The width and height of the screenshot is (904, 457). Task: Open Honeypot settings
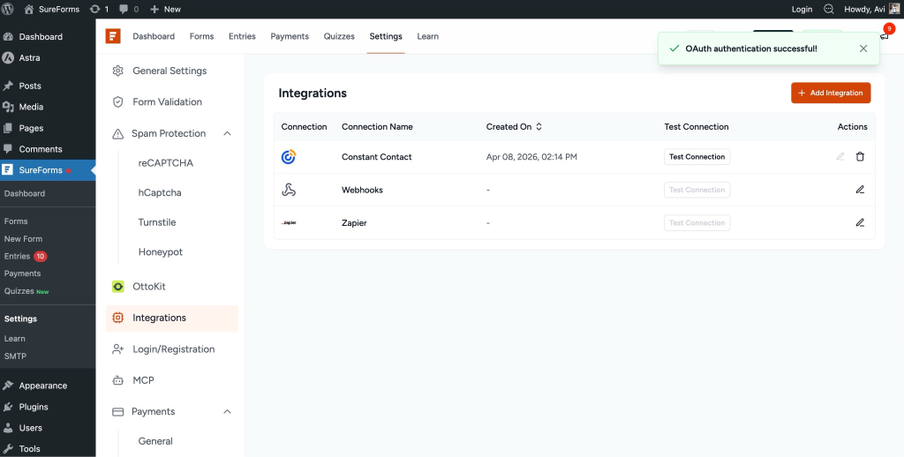pos(161,251)
